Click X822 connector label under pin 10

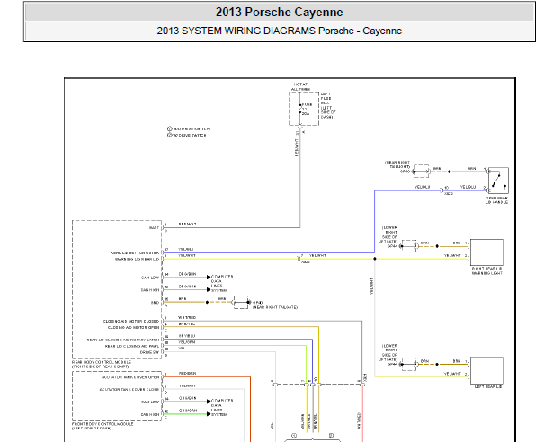click(449, 194)
